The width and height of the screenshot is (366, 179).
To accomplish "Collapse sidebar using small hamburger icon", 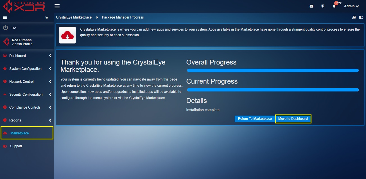I will (5, 17).
